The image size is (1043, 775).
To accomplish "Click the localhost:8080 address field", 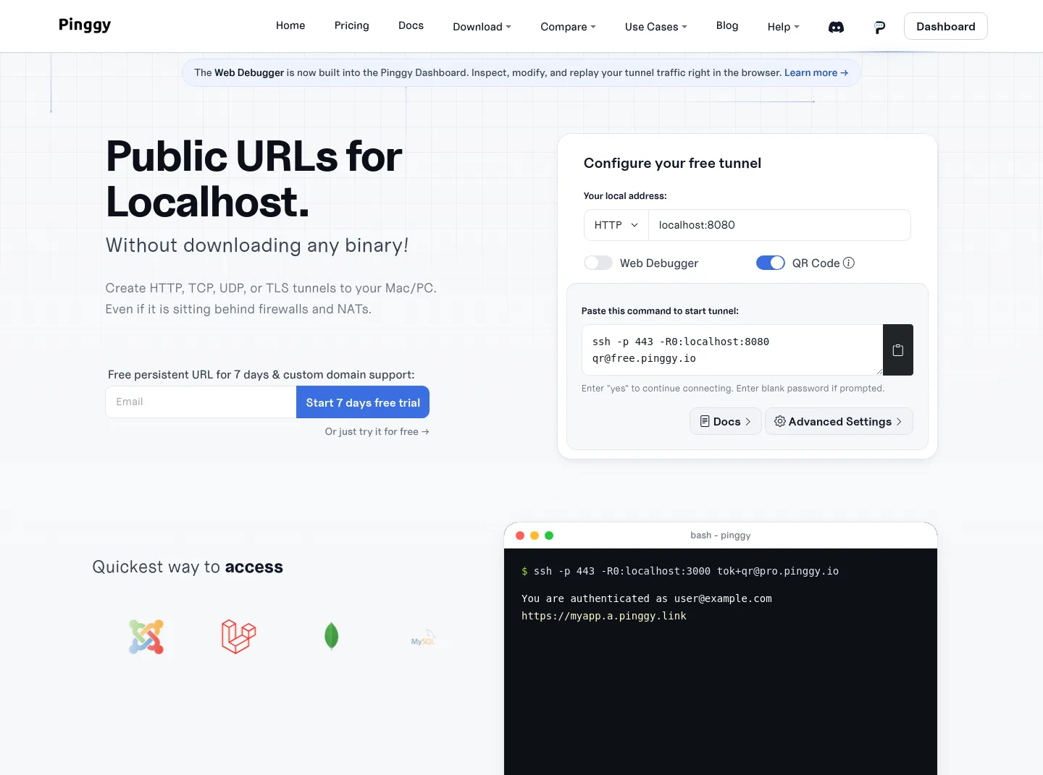I will click(x=779, y=225).
